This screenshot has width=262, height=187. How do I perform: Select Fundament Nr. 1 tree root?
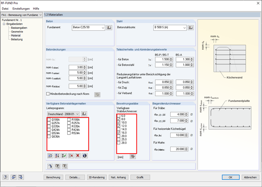tap(12, 20)
